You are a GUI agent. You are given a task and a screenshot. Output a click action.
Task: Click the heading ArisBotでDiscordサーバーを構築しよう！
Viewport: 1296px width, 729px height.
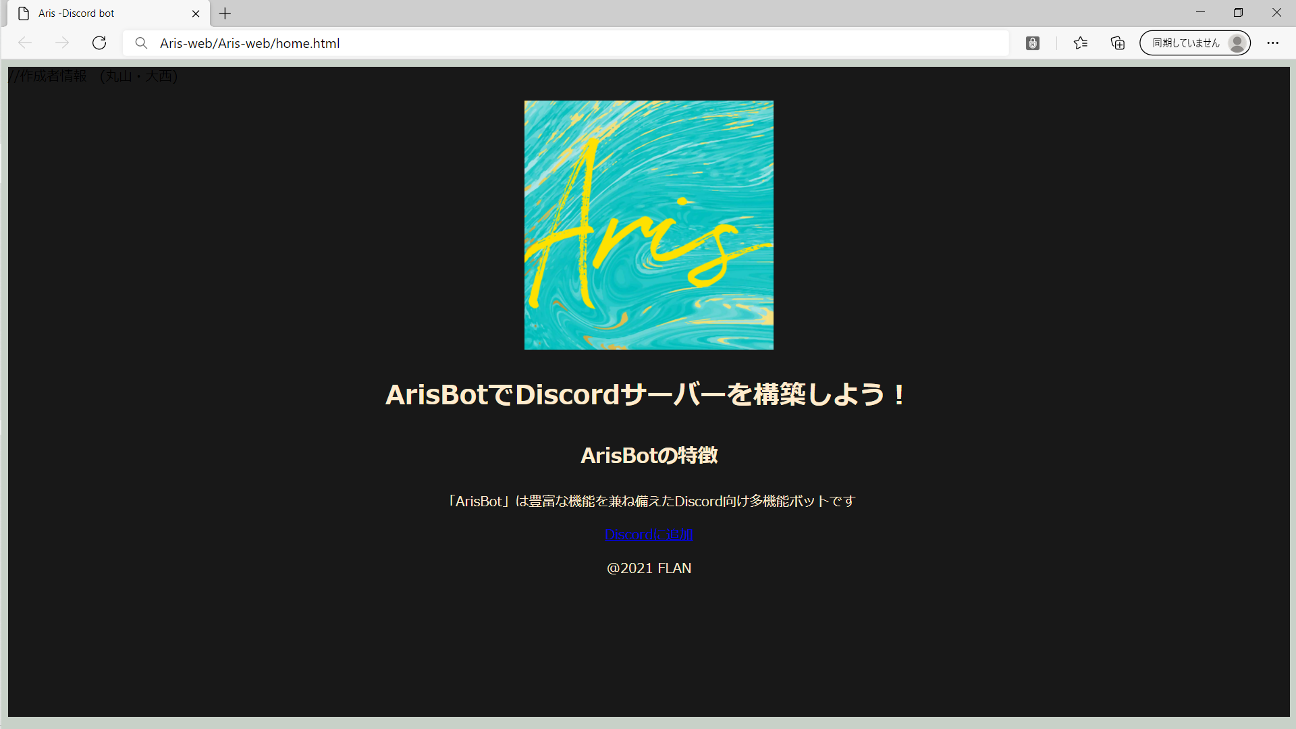click(x=647, y=394)
